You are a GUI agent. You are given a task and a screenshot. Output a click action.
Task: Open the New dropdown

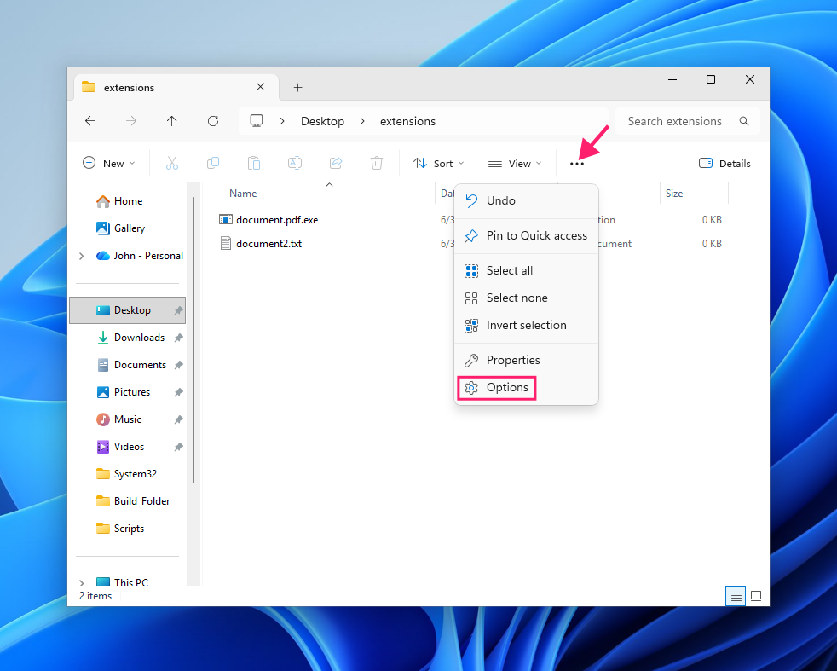pos(109,164)
